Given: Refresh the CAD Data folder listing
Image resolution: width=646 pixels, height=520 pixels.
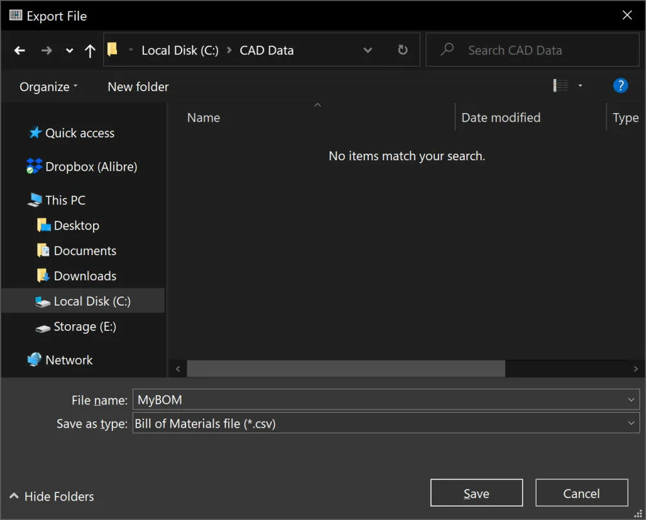Looking at the screenshot, I should coord(402,50).
